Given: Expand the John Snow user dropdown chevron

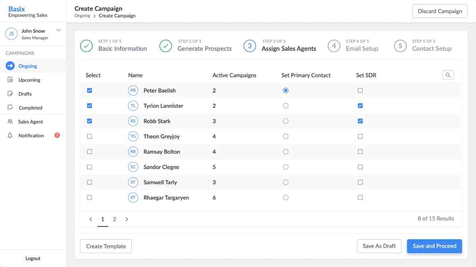Looking at the screenshot, I should point(59,30).
